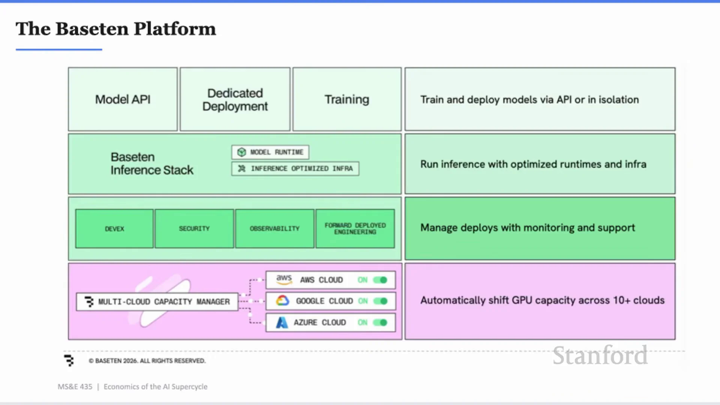Image resolution: width=720 pixels, height=405 pixels.
Task: Click the GOOGLE CLOUD text
Action: click(324, 301)
